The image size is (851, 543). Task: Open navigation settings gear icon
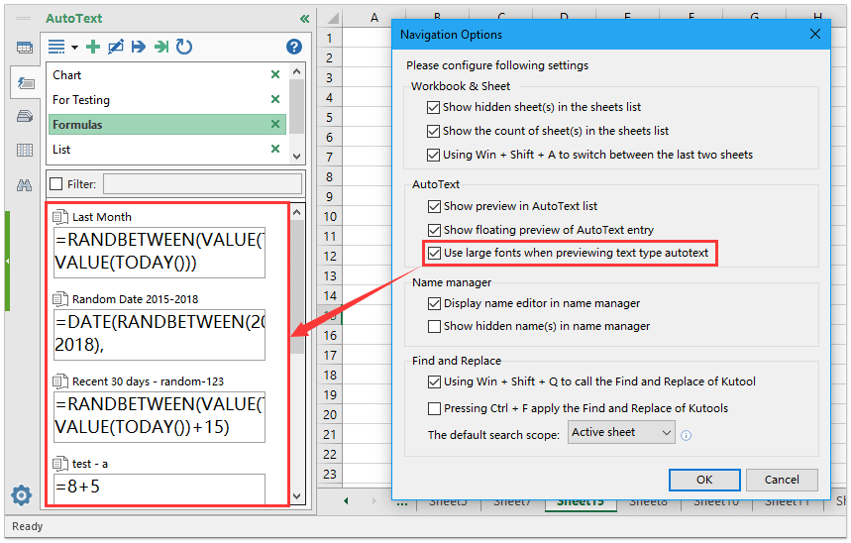click(21, 495)
